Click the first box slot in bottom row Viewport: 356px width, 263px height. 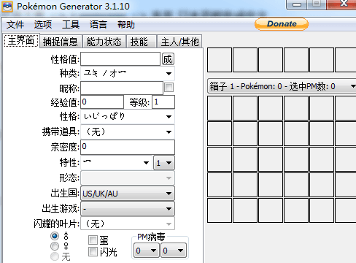pyautogui.click(x=220, y=210)
